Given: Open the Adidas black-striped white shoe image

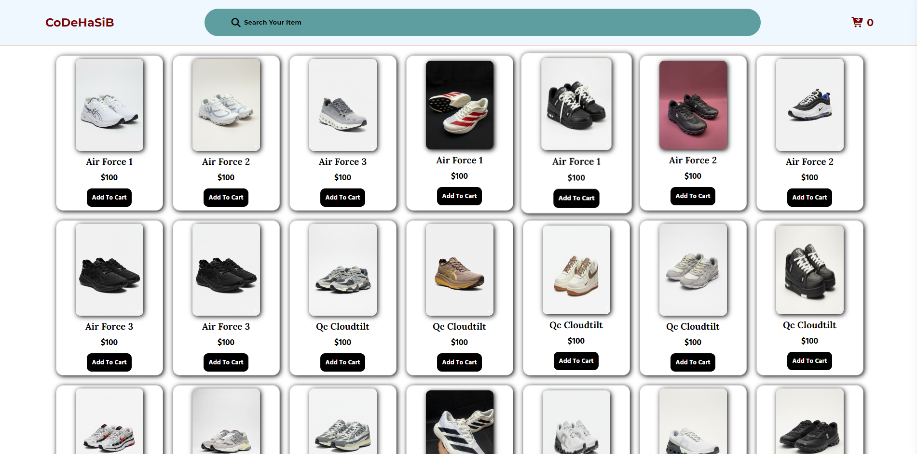Looking at the screenshot, I should 459,423.
